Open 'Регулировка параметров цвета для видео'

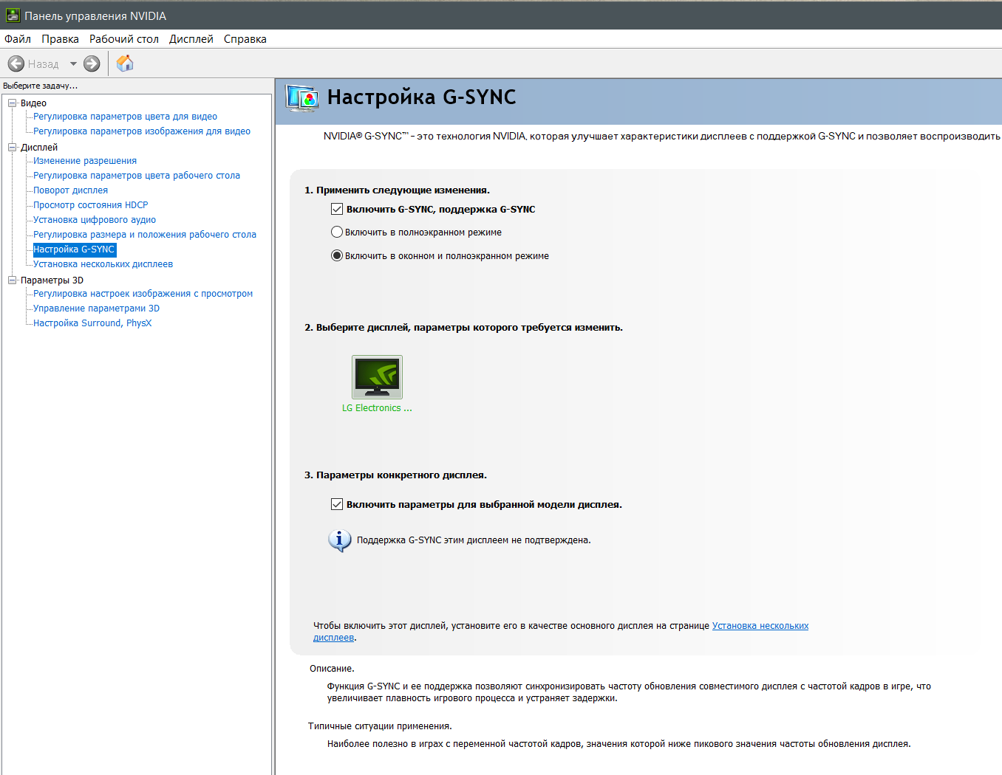pos(125,117)
